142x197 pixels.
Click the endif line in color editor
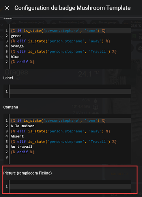tap(71, 62)
